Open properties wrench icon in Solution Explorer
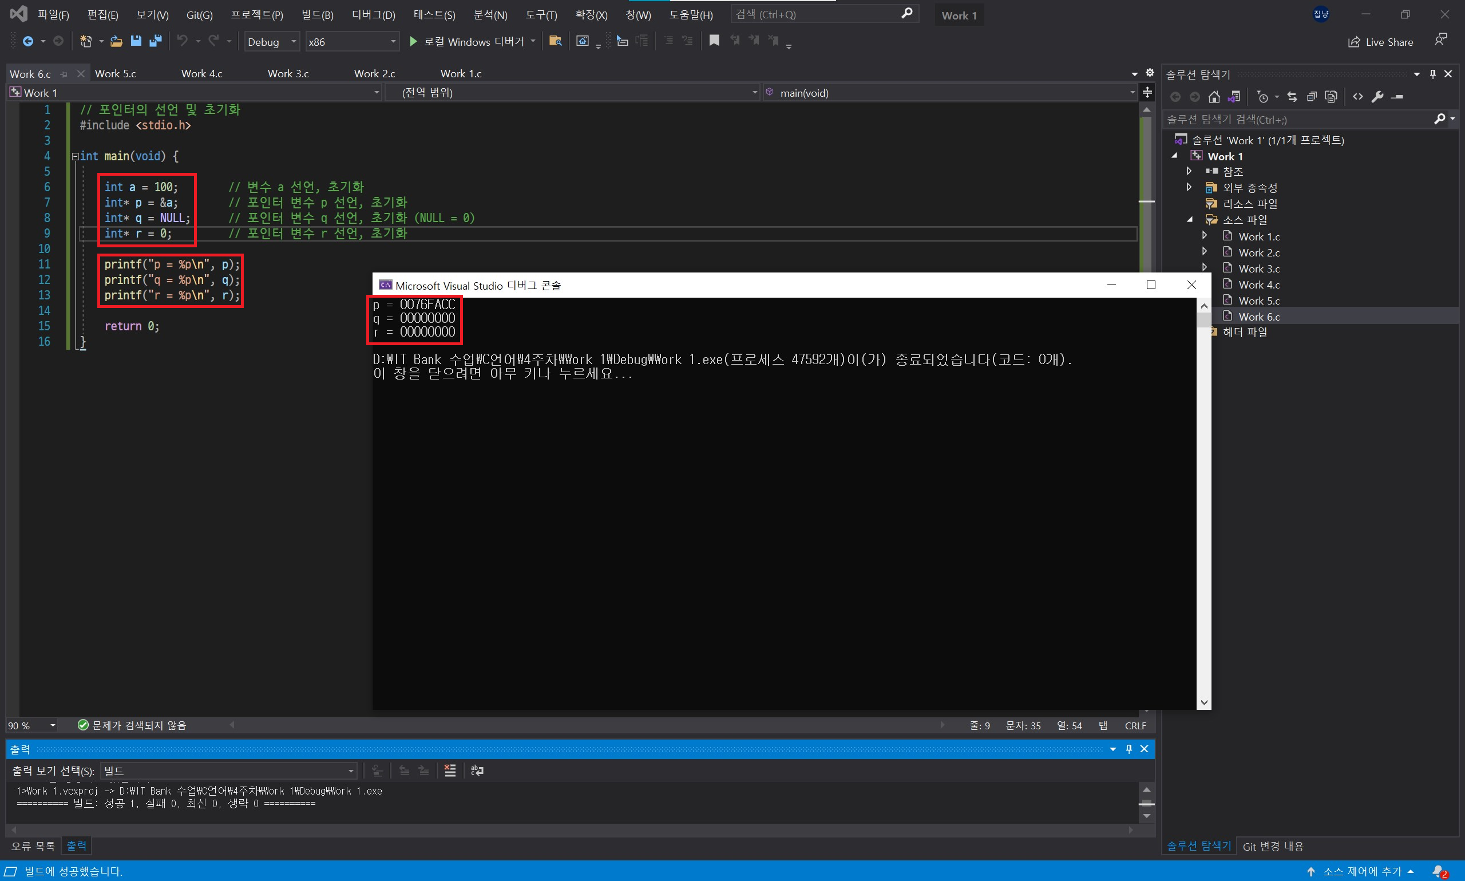Screen dimensions: 1465x881 pos(1377,97)
